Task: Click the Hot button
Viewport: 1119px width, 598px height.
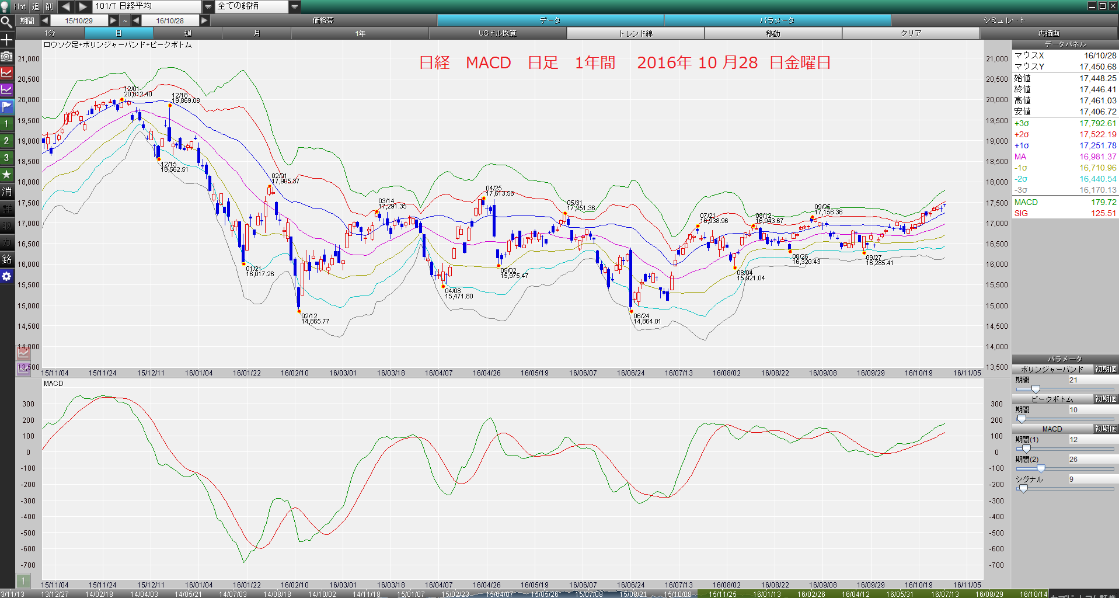Action: pyautogui.click(x=20, y=6)
